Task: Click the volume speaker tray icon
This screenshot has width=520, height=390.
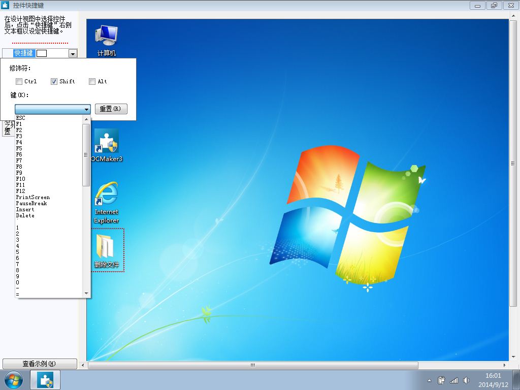Action: [466, 380]
